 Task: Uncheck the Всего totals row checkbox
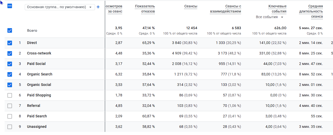tap(10, 30)
